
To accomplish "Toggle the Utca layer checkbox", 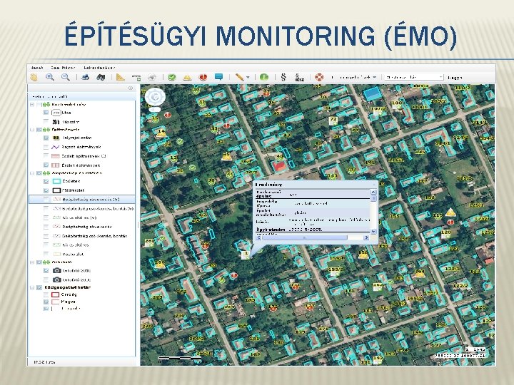I will point(46,113).
